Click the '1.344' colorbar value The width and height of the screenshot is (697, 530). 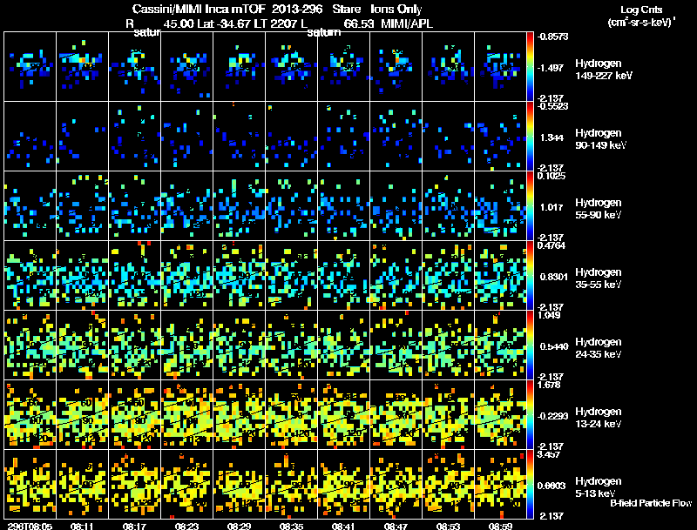point(552,138)
